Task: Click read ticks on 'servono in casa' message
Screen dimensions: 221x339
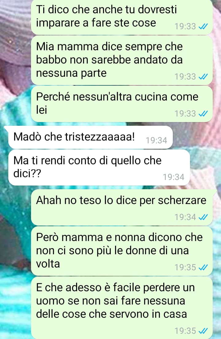Action: pos(203,331)
